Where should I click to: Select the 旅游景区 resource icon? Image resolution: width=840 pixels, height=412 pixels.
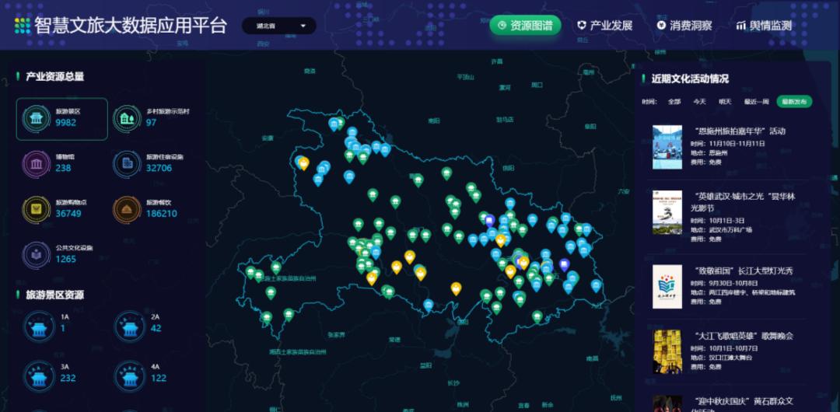(x=36, y=118)
